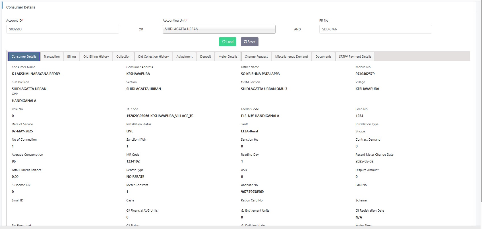Switch to the Transaction tab
This screenshot has width=482, height=229.
pos(52,57)
